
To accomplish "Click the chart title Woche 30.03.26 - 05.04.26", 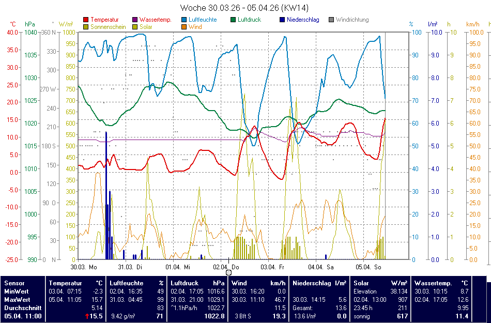I will tap(245, 8).
